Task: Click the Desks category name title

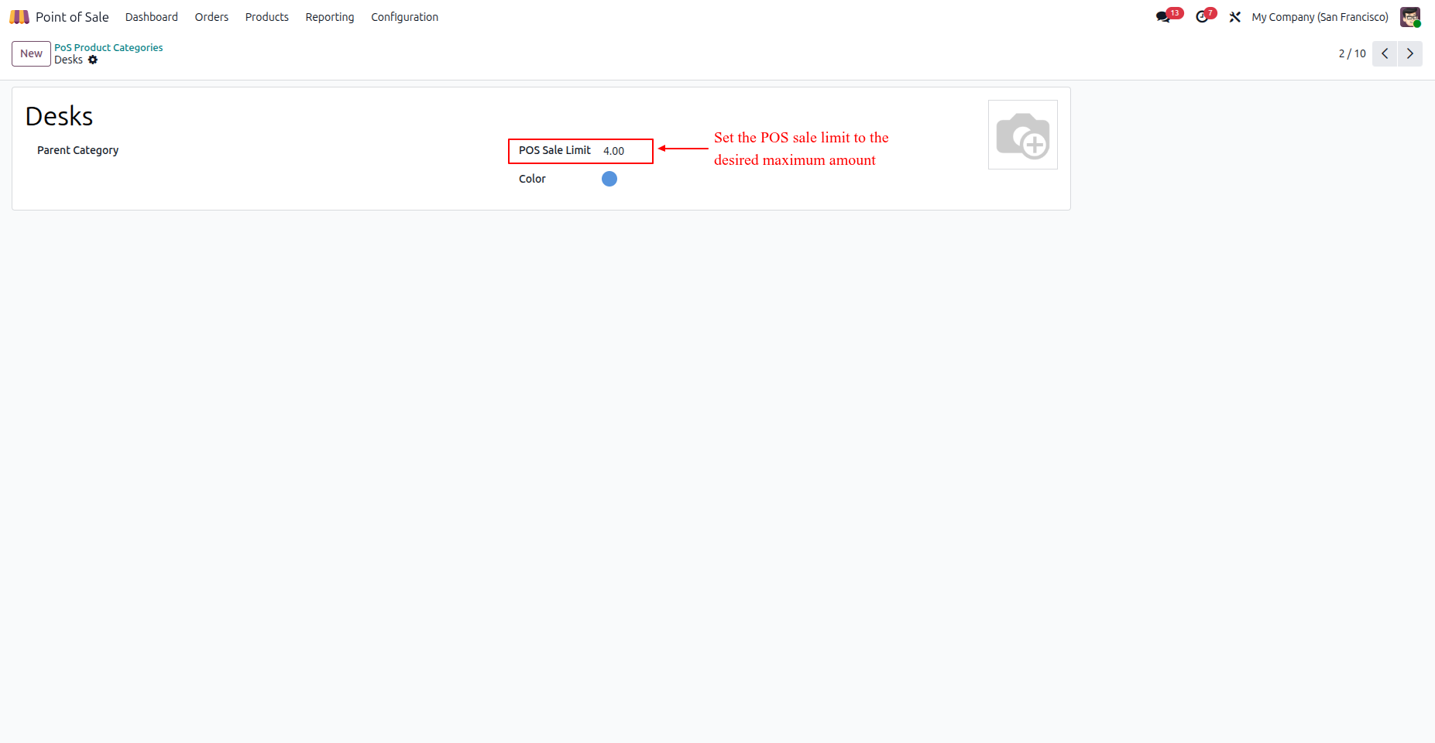Action: (59, 116)
